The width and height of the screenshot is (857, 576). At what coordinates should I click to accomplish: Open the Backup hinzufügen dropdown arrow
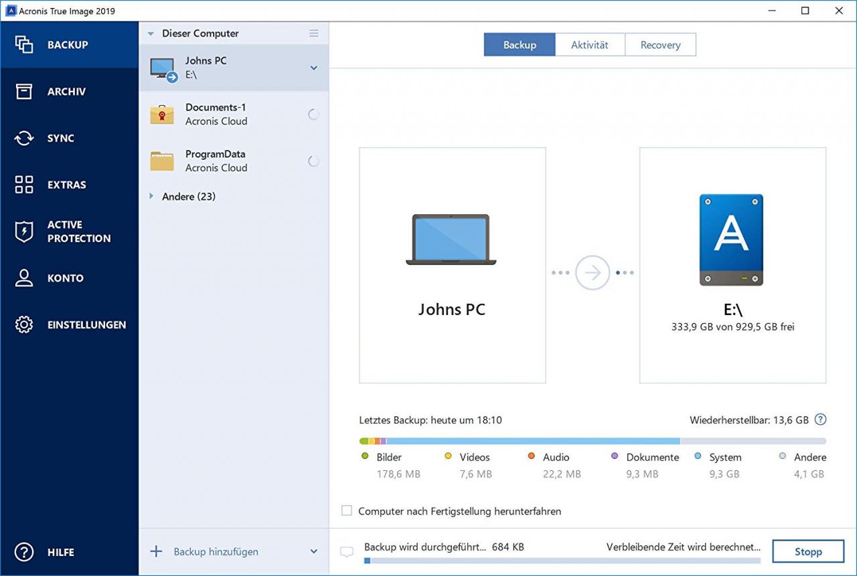click(313, 551)
